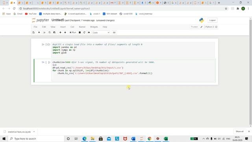The width and height of the screenshot is (252, 142).
Task: Move selected cell up with arrow icon
Action: click(60, 32)
